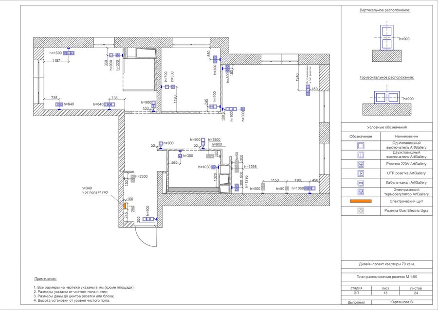Click the entrance door swing symbol
This screenshot has width=438, height=310.
pos(146,237)
